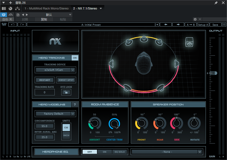This screenshot has width=227, height=160.
Task: Click the 复制 copy button
Action: [44, 19]
